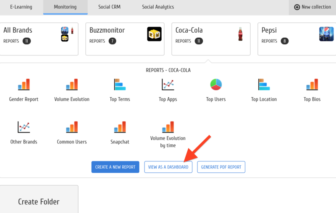Open the Common Users report icon
The height and width of the screenshot is (213, 336).
pos(72,127)
